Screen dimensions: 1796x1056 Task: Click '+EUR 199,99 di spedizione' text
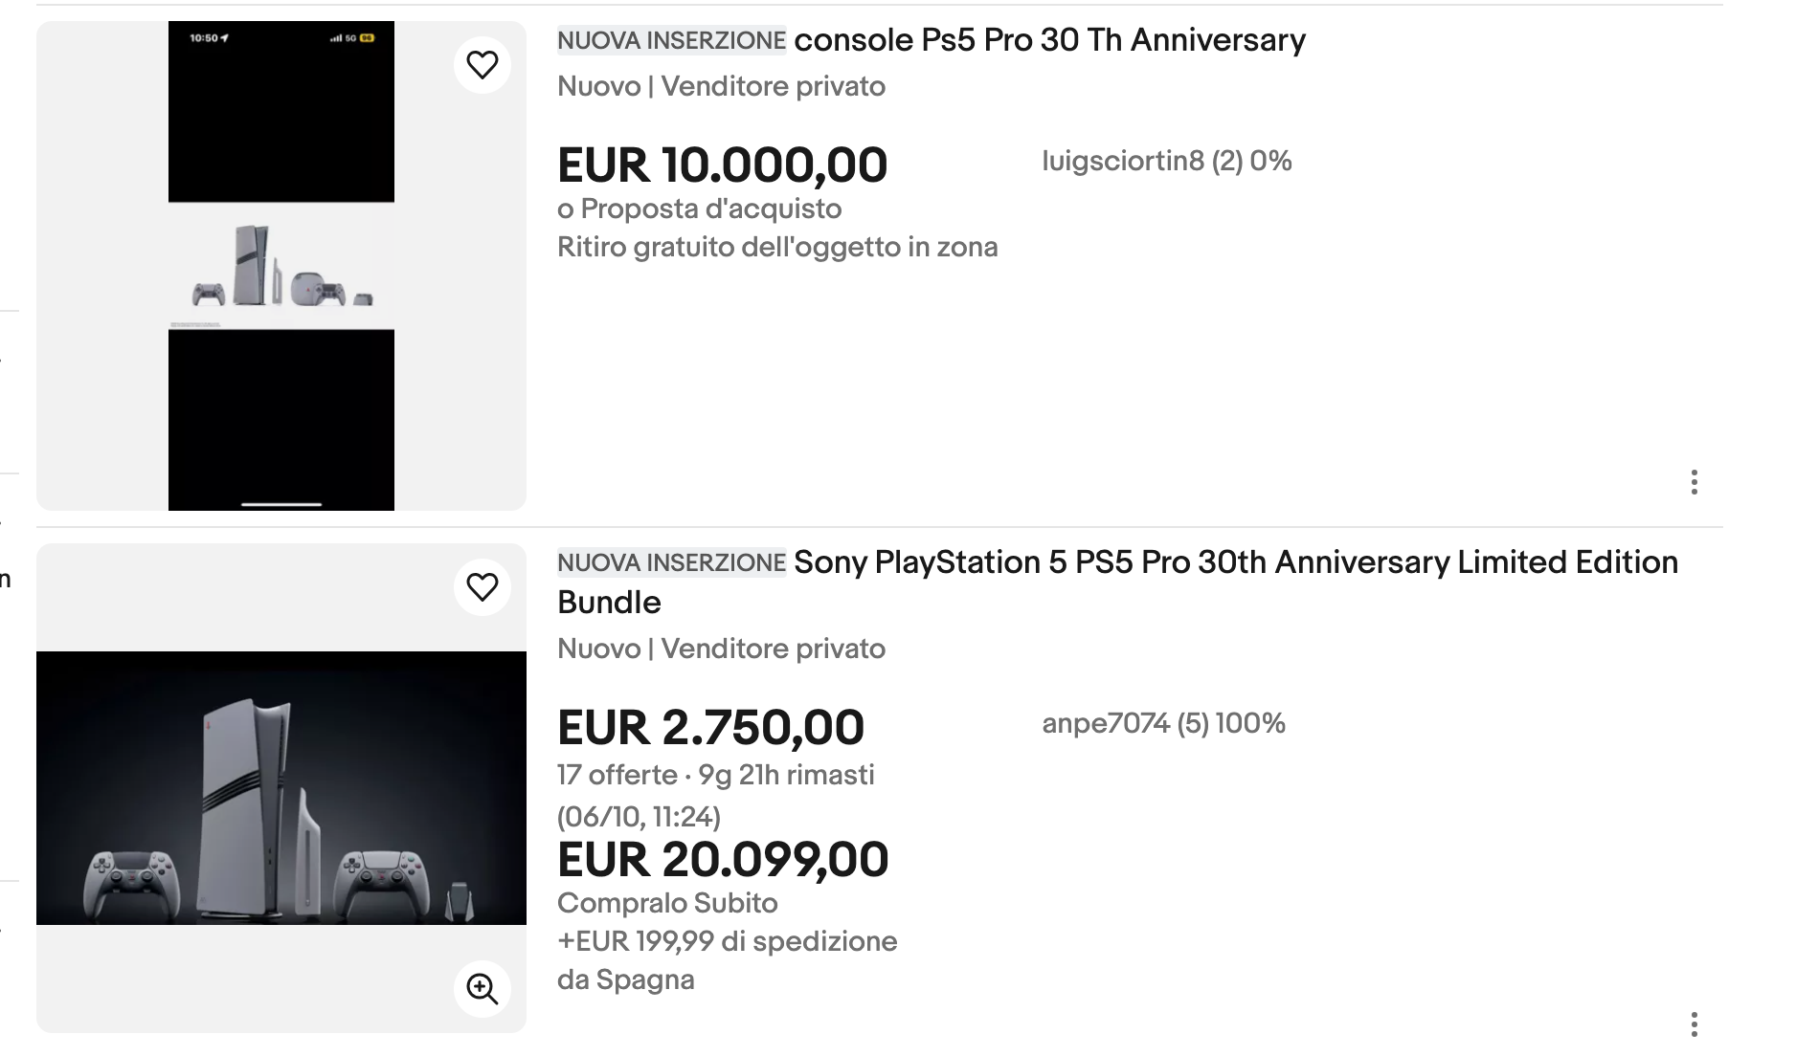pos(727,941)
